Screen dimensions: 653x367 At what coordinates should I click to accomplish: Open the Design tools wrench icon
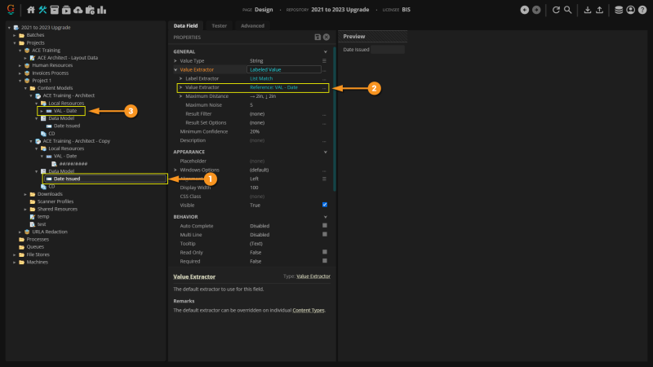(x=42, y=10)
